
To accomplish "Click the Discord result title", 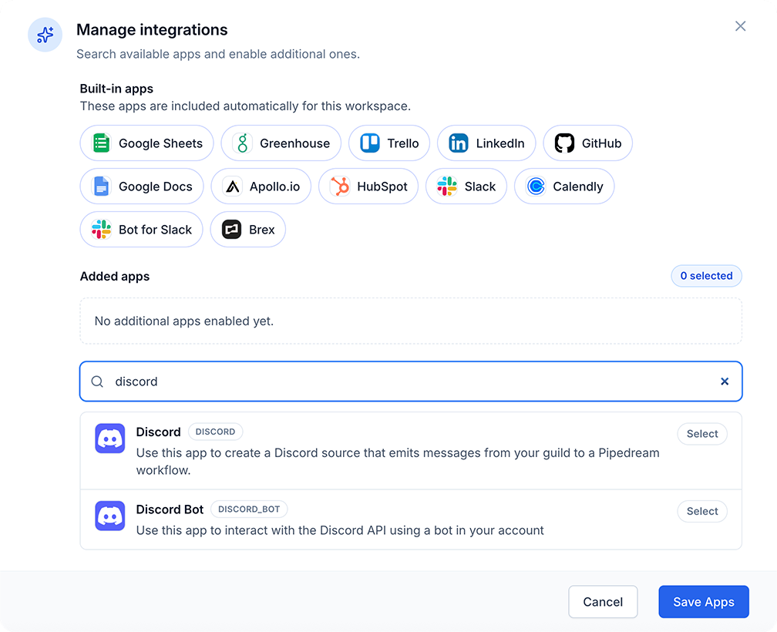I will [x=159, y=432].
